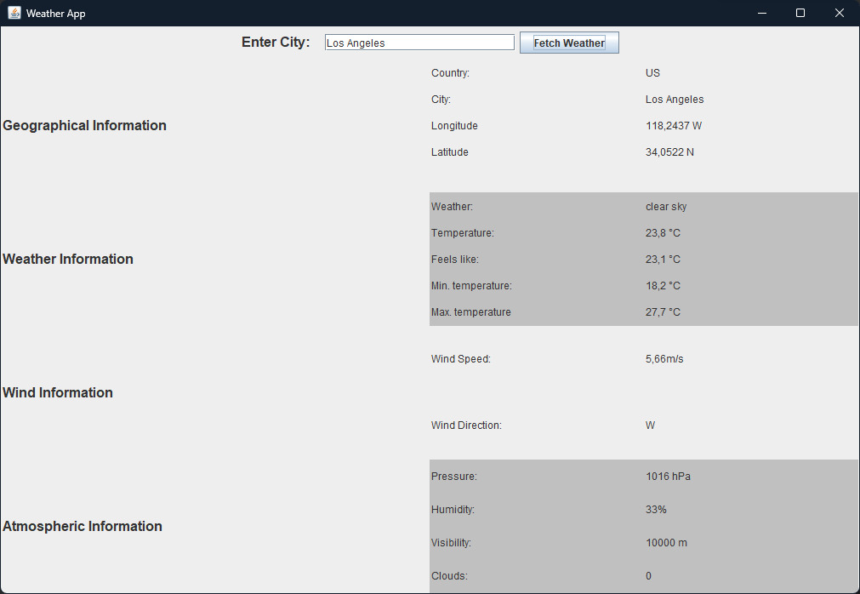Click the Geographical Information section header

[x=84, y=125]
